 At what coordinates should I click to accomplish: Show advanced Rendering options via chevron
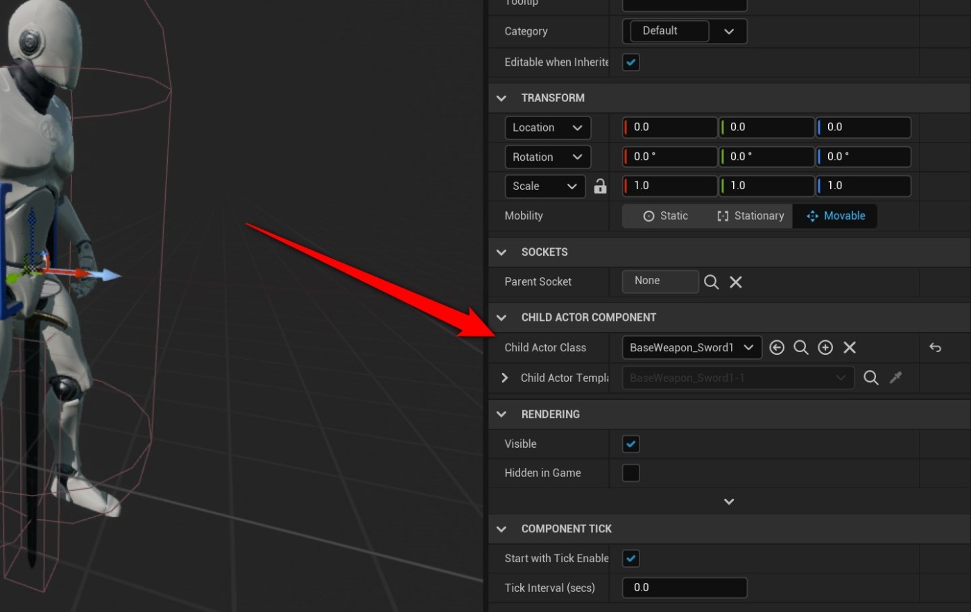[x=728, y=500]
